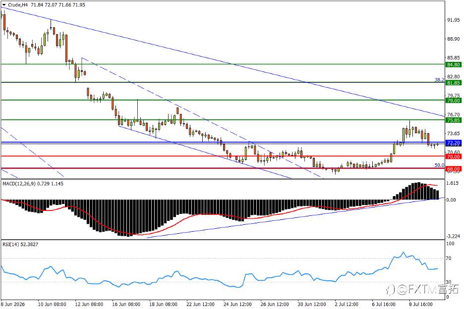Select the green 79.00 price level label
This screenshot has width=464, height=309.
[x=454, y=101]
